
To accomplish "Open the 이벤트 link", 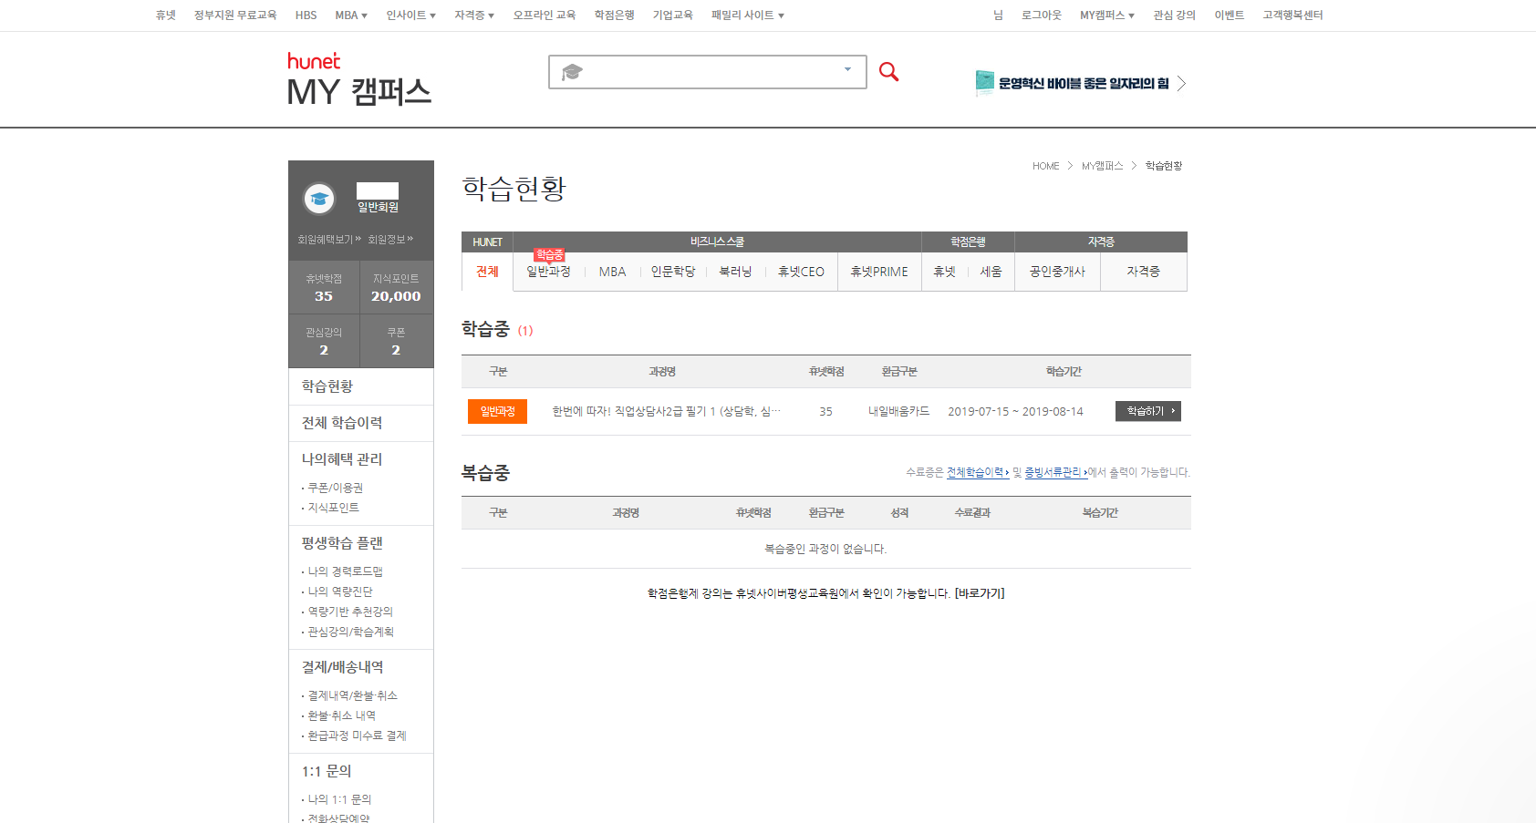I will click(1230, 15).
